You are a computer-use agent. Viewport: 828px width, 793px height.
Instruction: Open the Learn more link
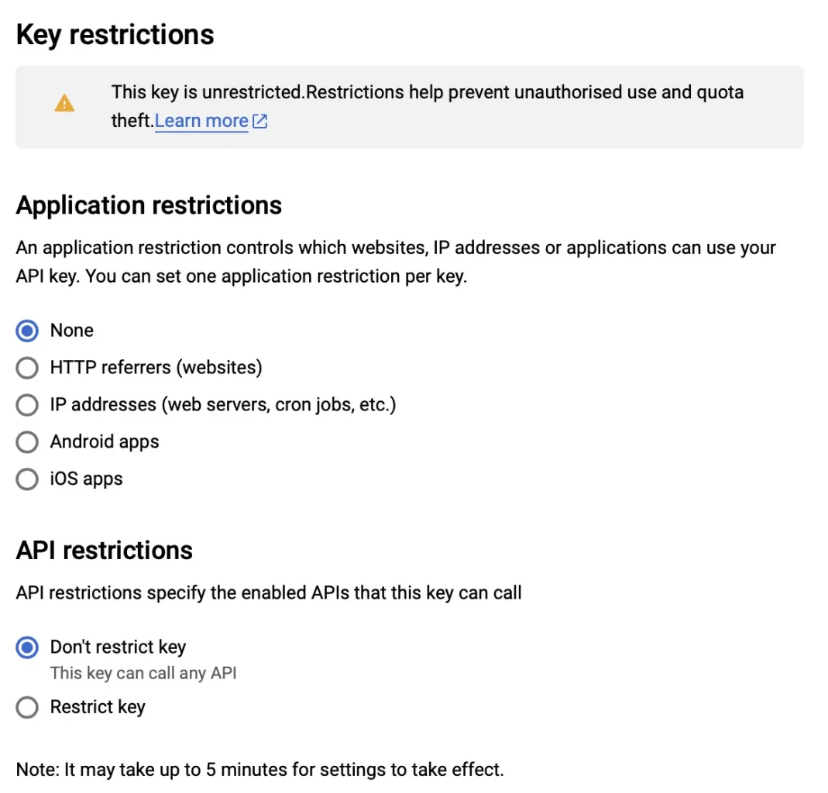click(x=201, y=122)
